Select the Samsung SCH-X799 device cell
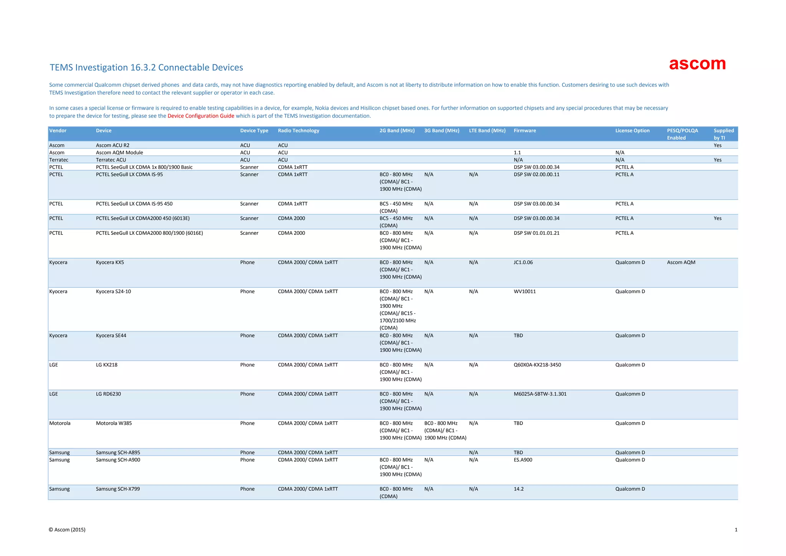 click(x=118, y=489)
